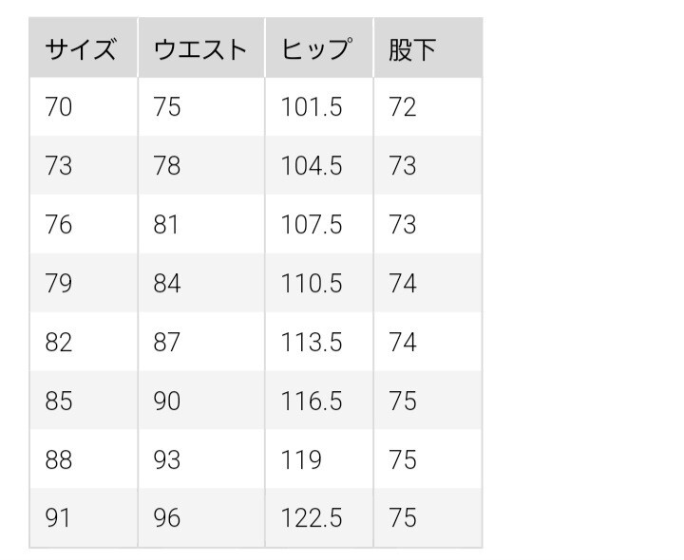Click the サイズ column header
Screen dimensions: 684x560
tap(81, 49)
